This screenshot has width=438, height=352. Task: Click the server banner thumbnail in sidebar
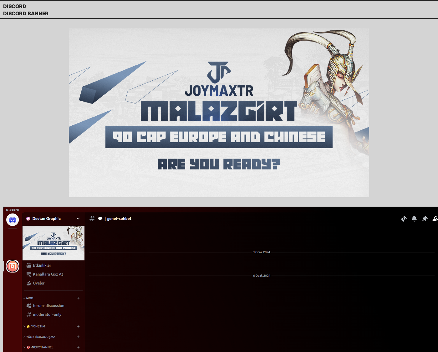pyautogui.click(x=53, y=243)
